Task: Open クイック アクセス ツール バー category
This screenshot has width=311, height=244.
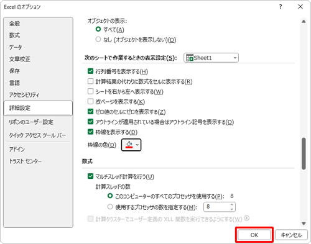Action: click(38, 135)
